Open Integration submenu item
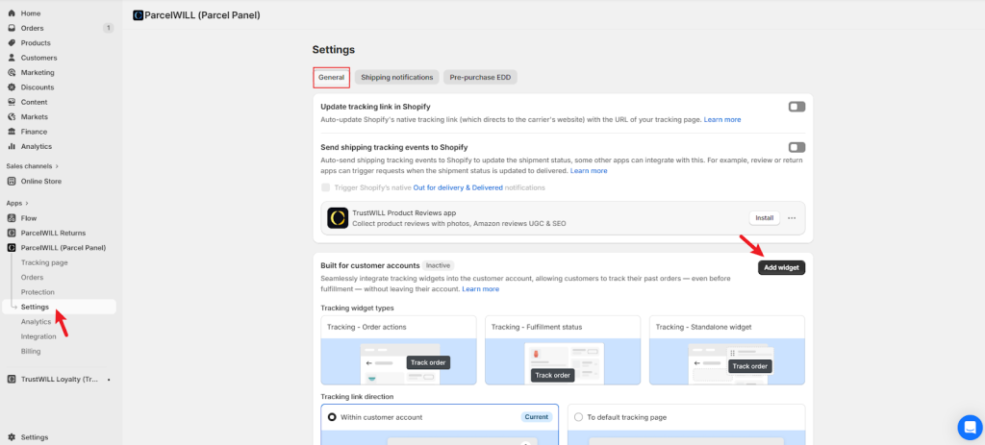Image resolution: width=985 pixels, height=445 pixels. (x=38, y=336)
